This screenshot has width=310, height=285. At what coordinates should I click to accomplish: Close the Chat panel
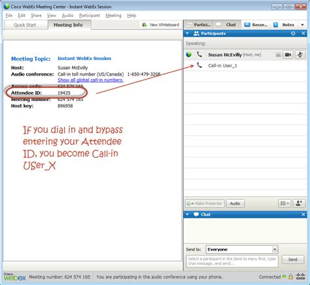pos(303,215)
